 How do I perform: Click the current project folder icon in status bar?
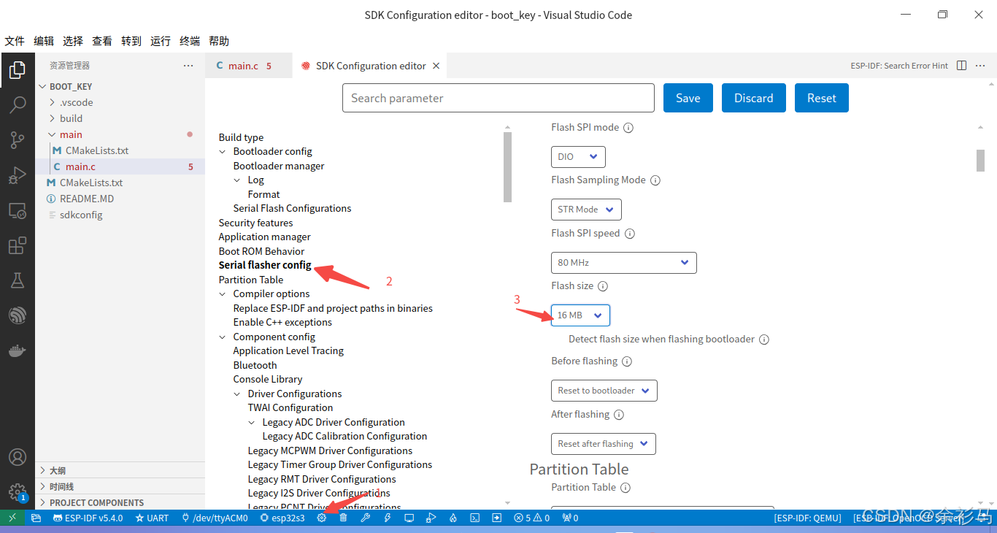[x=36, y=518]
